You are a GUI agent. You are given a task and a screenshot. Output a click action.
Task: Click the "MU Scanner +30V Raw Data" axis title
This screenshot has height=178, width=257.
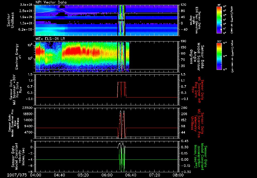[16, 90]
